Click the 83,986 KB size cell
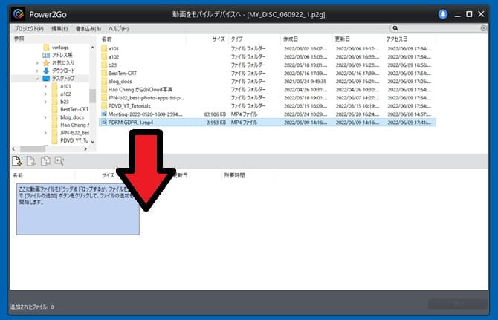This screenshot has height=320, width=498. pyautogui.click(x=215, y=114)
